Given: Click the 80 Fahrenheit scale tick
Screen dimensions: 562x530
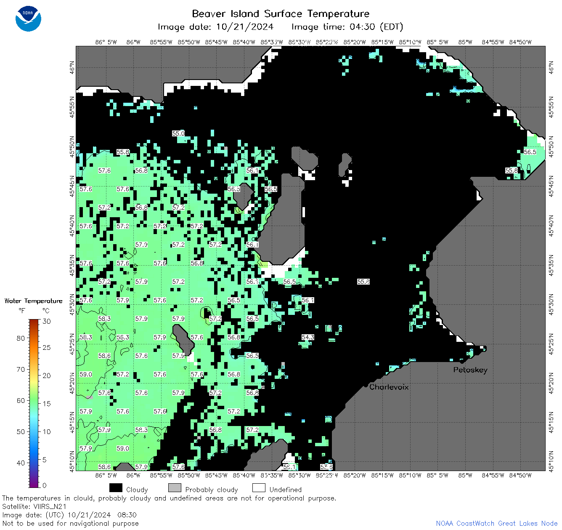Looking at the screenshot, I should click(x=21, y=338).
